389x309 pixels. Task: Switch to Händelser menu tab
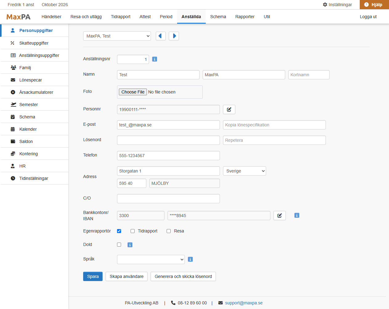coord(51,17)
